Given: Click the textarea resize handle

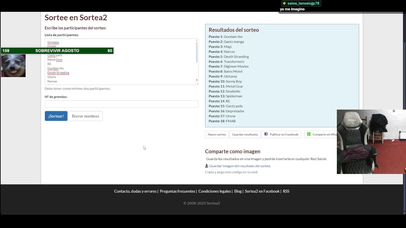Looking at the screenshot, I should (x=197, y=83).
